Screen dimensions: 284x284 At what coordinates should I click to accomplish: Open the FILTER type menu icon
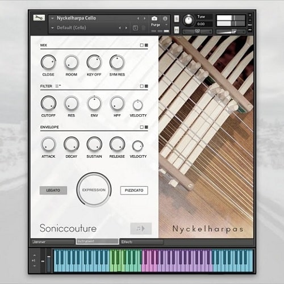(x=58, y=86)
